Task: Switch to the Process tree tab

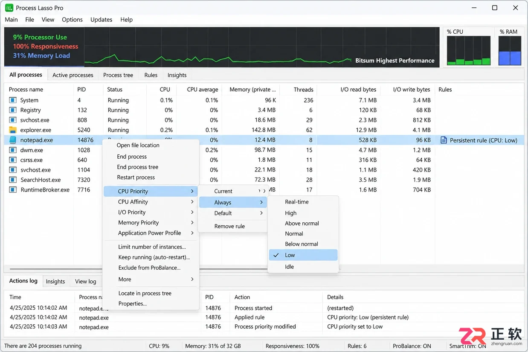Action: [118, 75]
